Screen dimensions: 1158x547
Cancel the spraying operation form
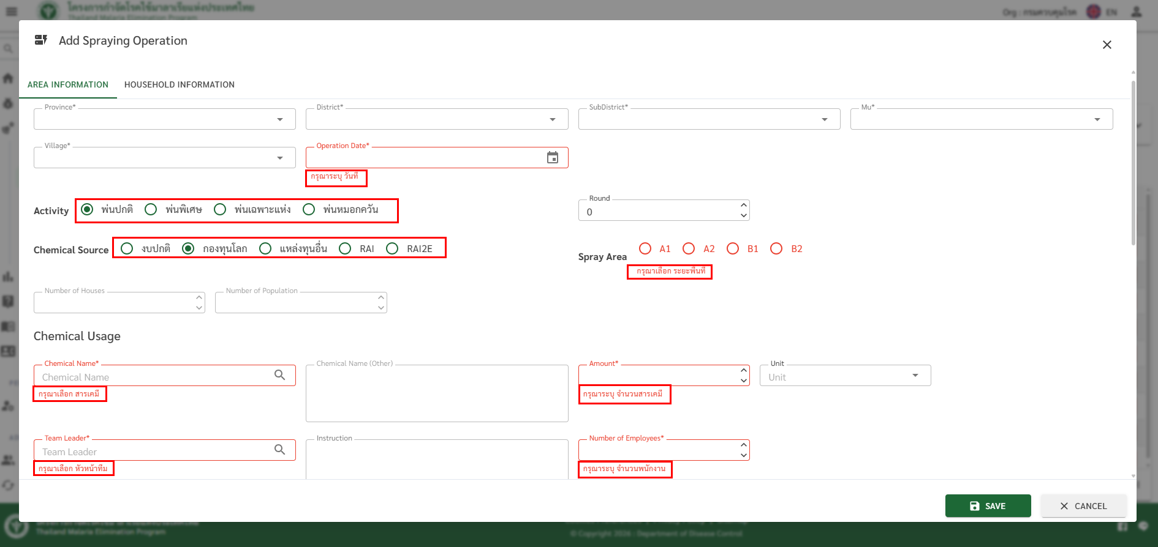1083,506
